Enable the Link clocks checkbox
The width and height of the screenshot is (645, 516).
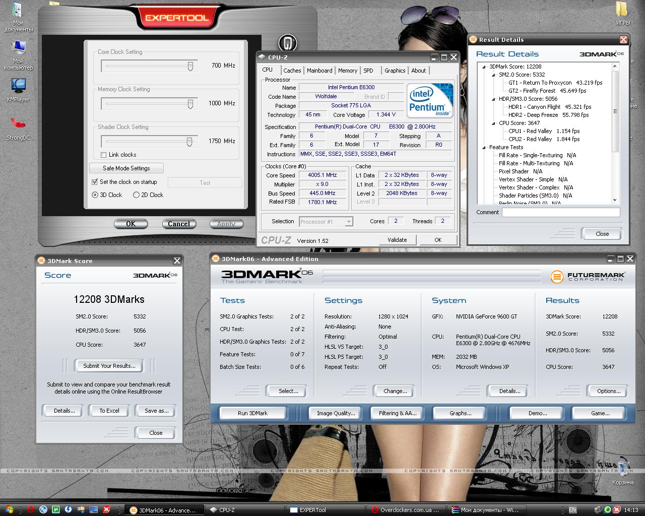[x=104, y=155]
